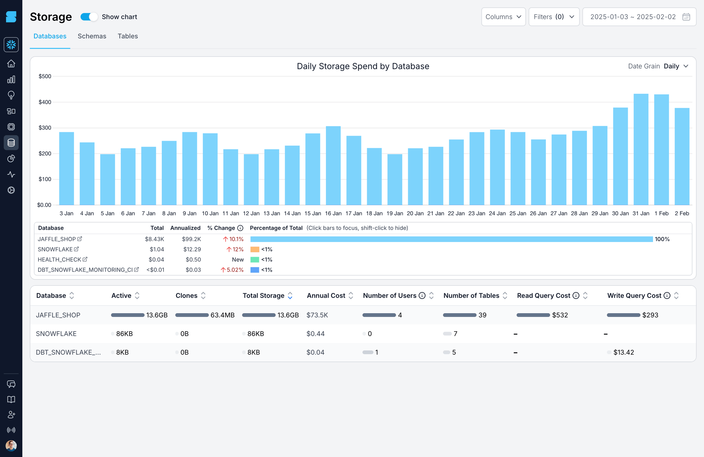Screen dimensions: 704x457
Task: Sort by Database column header
Action: tap(55, 296)
